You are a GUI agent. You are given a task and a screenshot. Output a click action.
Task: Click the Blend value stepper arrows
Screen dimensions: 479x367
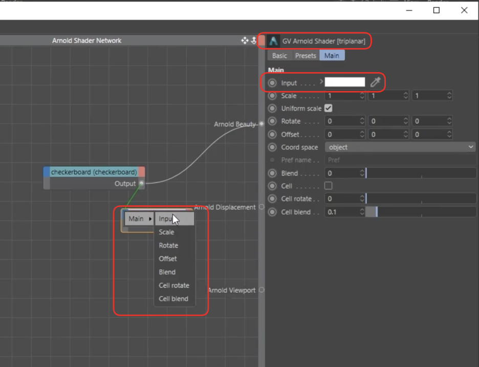362,174
